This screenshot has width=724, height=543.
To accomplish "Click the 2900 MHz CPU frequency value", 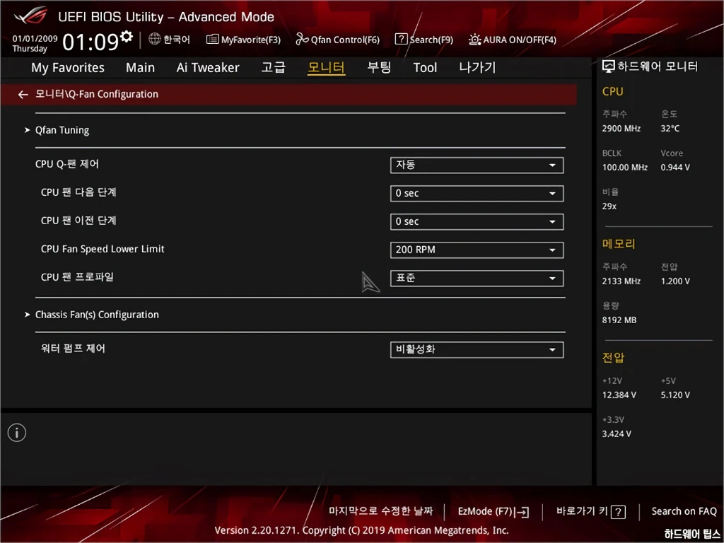I will (621, 129).
